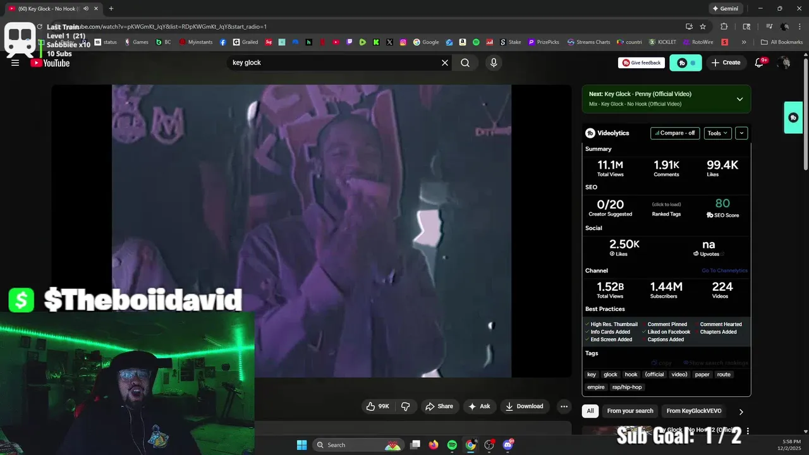Expand the Next: Key Glock - Penny playlist panel
This screenshot has height=455, width=809.
coord(739,99)
